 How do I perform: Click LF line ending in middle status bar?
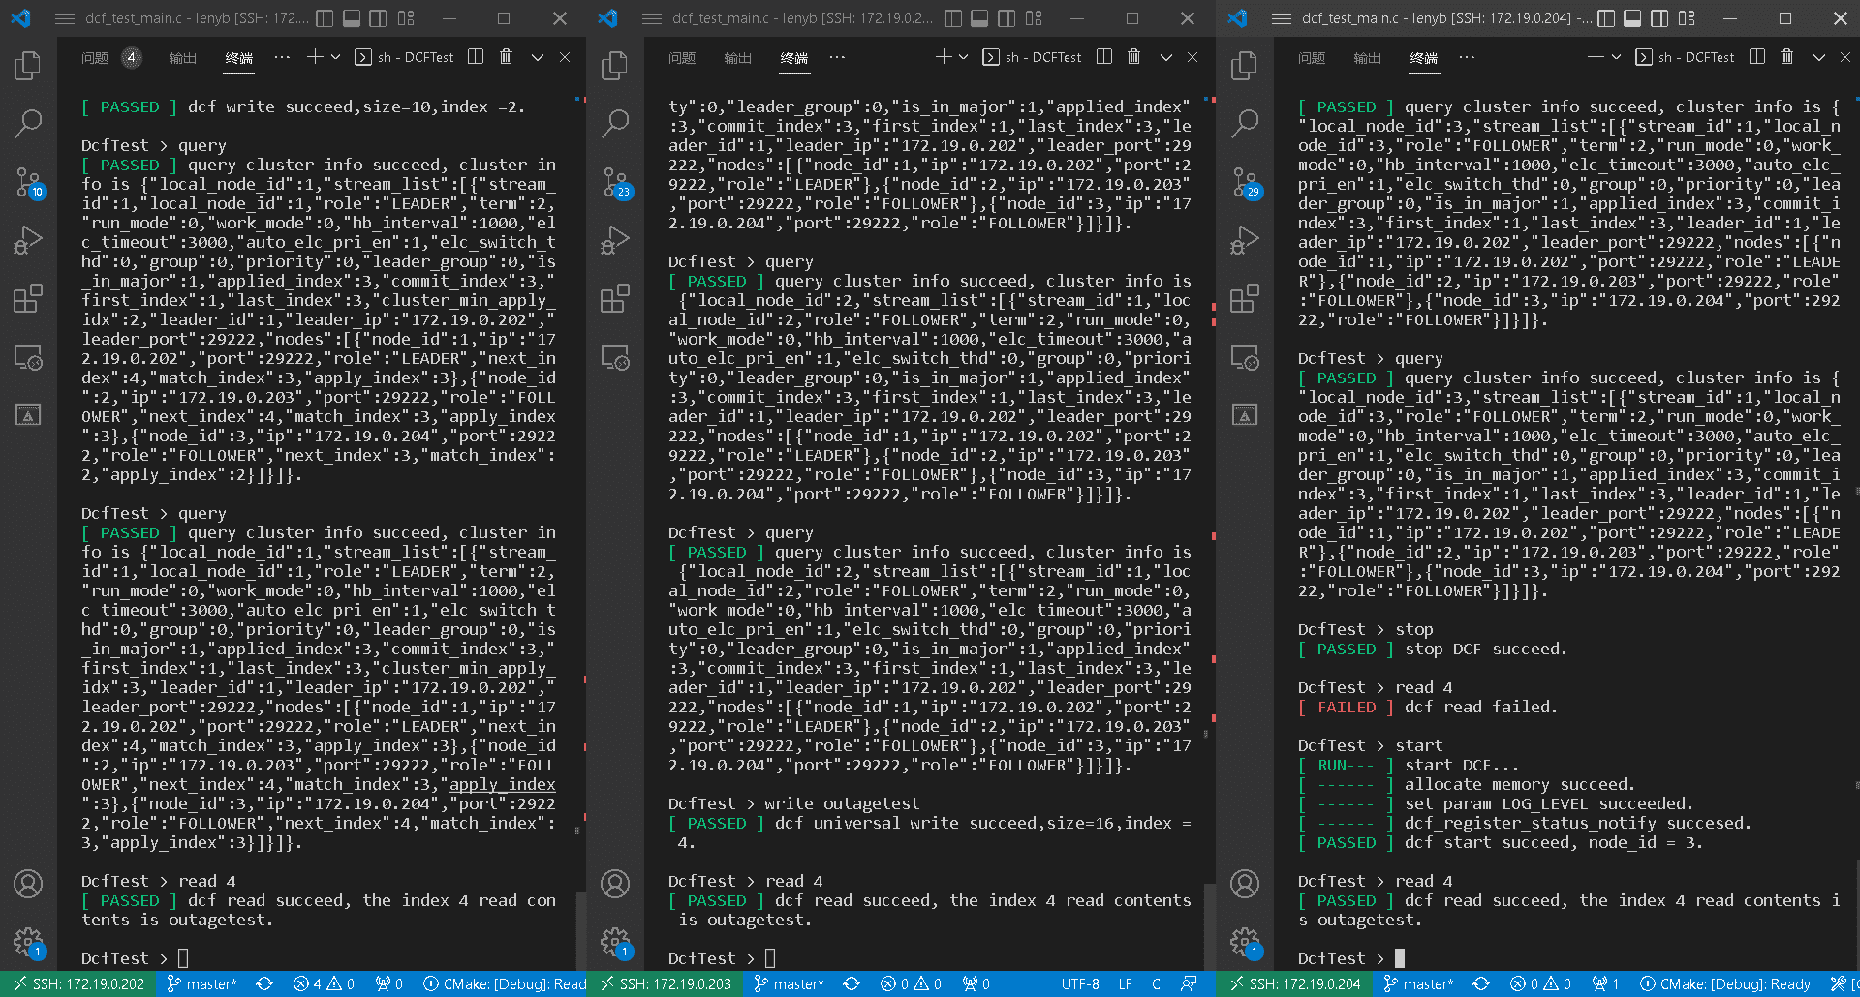(1126, 984)
